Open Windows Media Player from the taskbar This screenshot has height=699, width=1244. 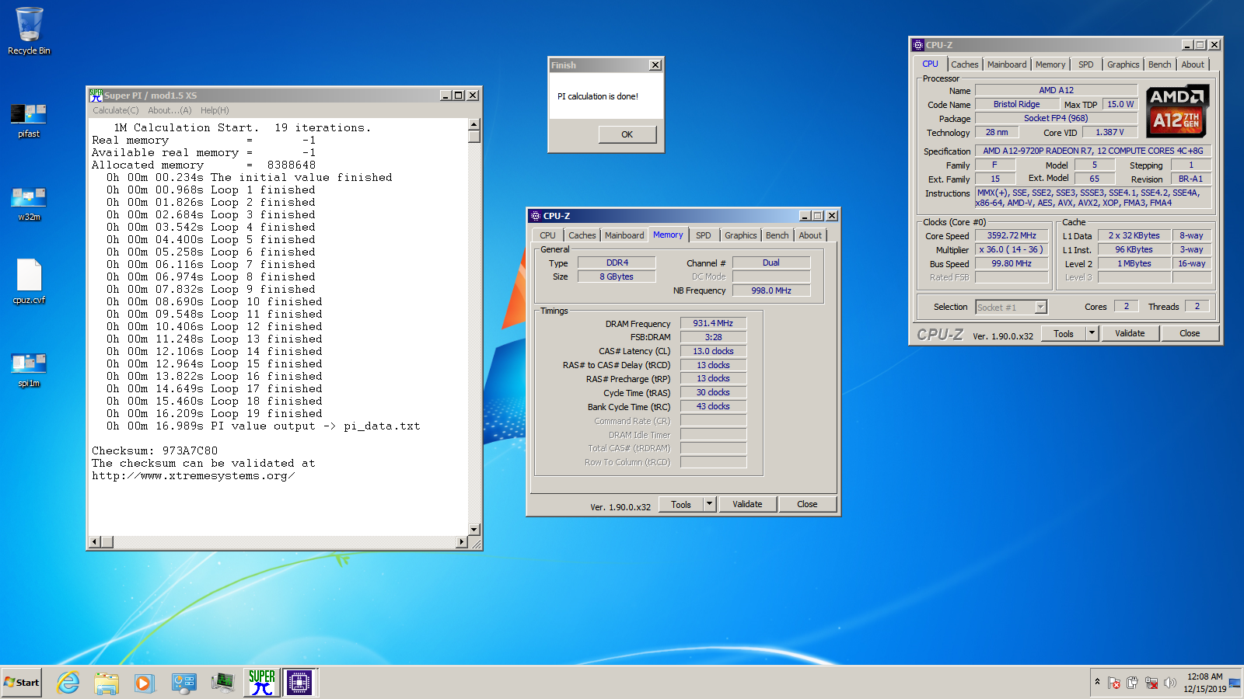[x=144, y=683]
